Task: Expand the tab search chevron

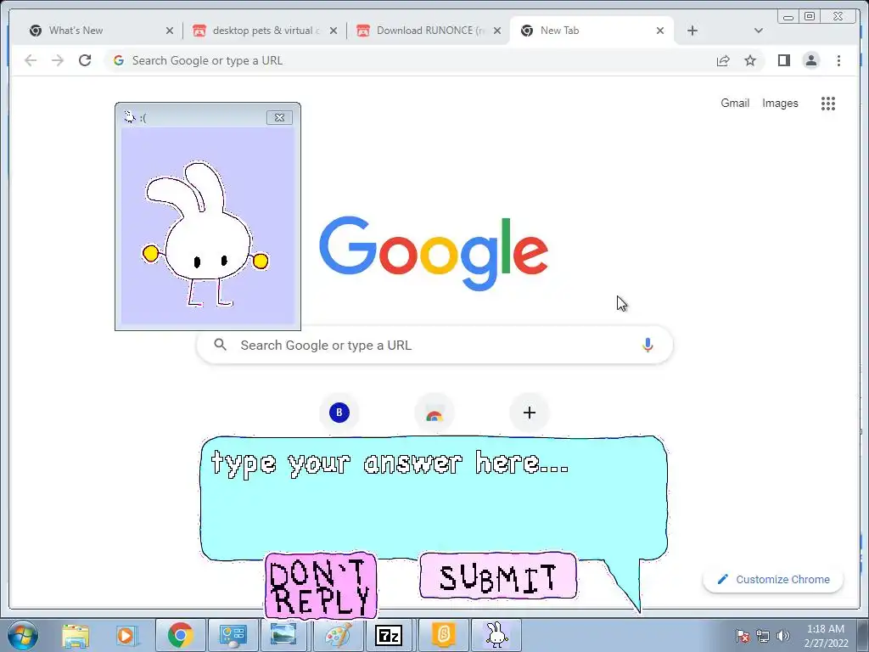Action: pos(759,31)
